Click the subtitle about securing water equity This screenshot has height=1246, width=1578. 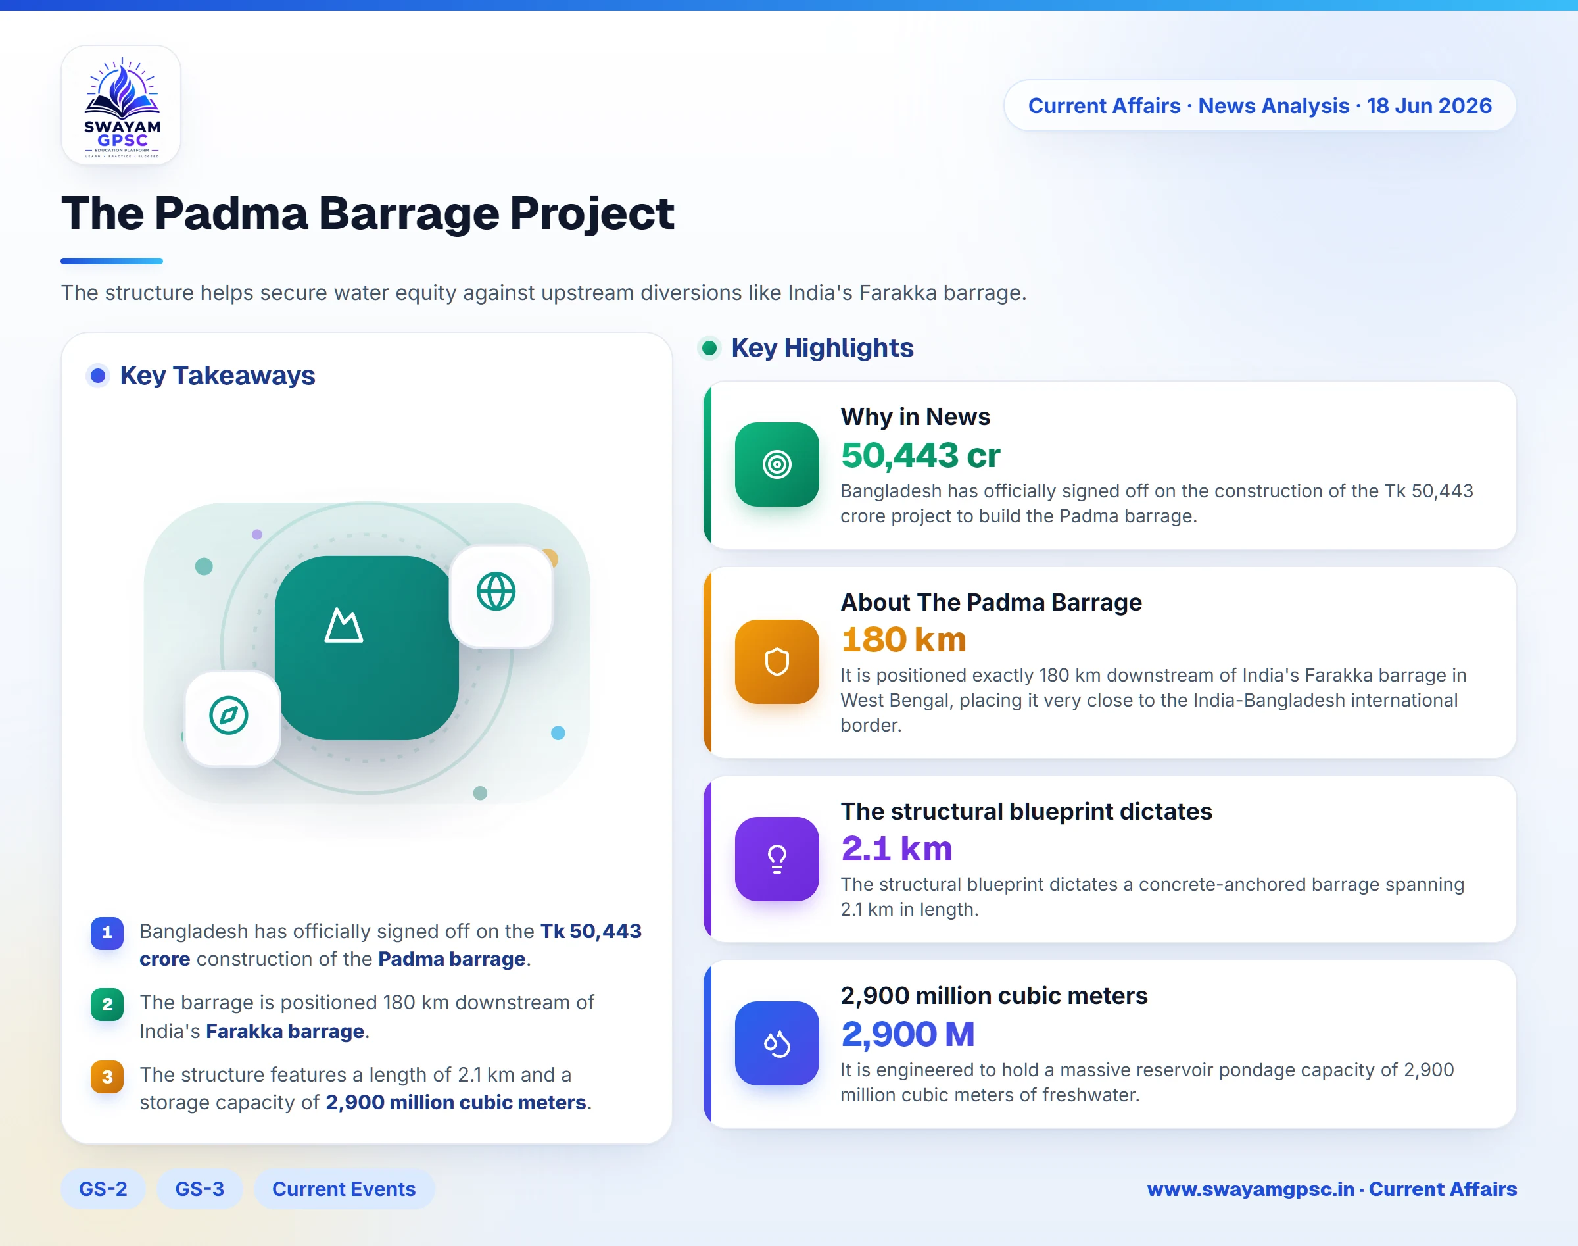[x=544, y=293]
